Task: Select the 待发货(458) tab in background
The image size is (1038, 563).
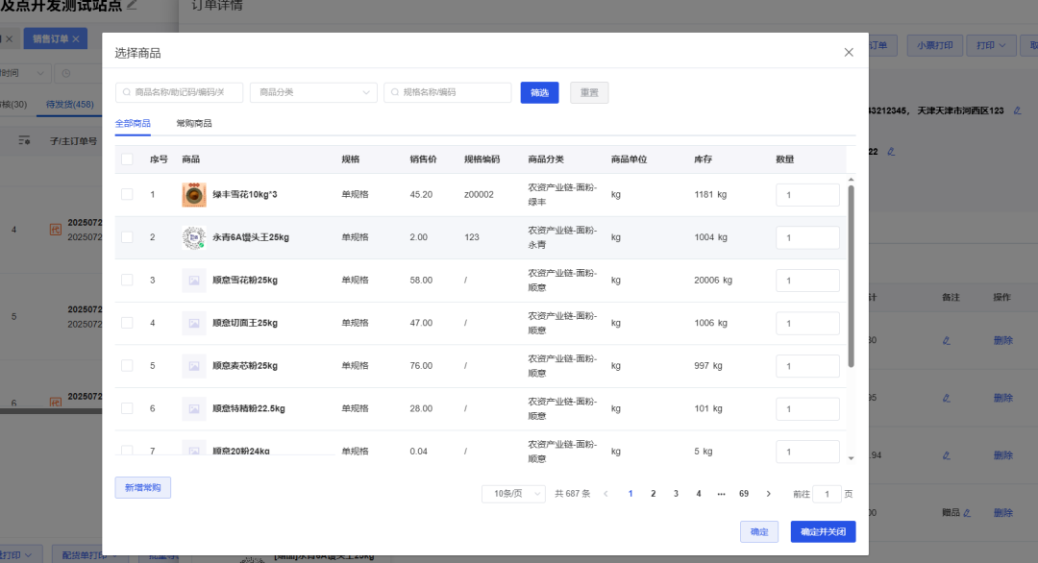Action: pyautogui.click(x=69, y=104)
